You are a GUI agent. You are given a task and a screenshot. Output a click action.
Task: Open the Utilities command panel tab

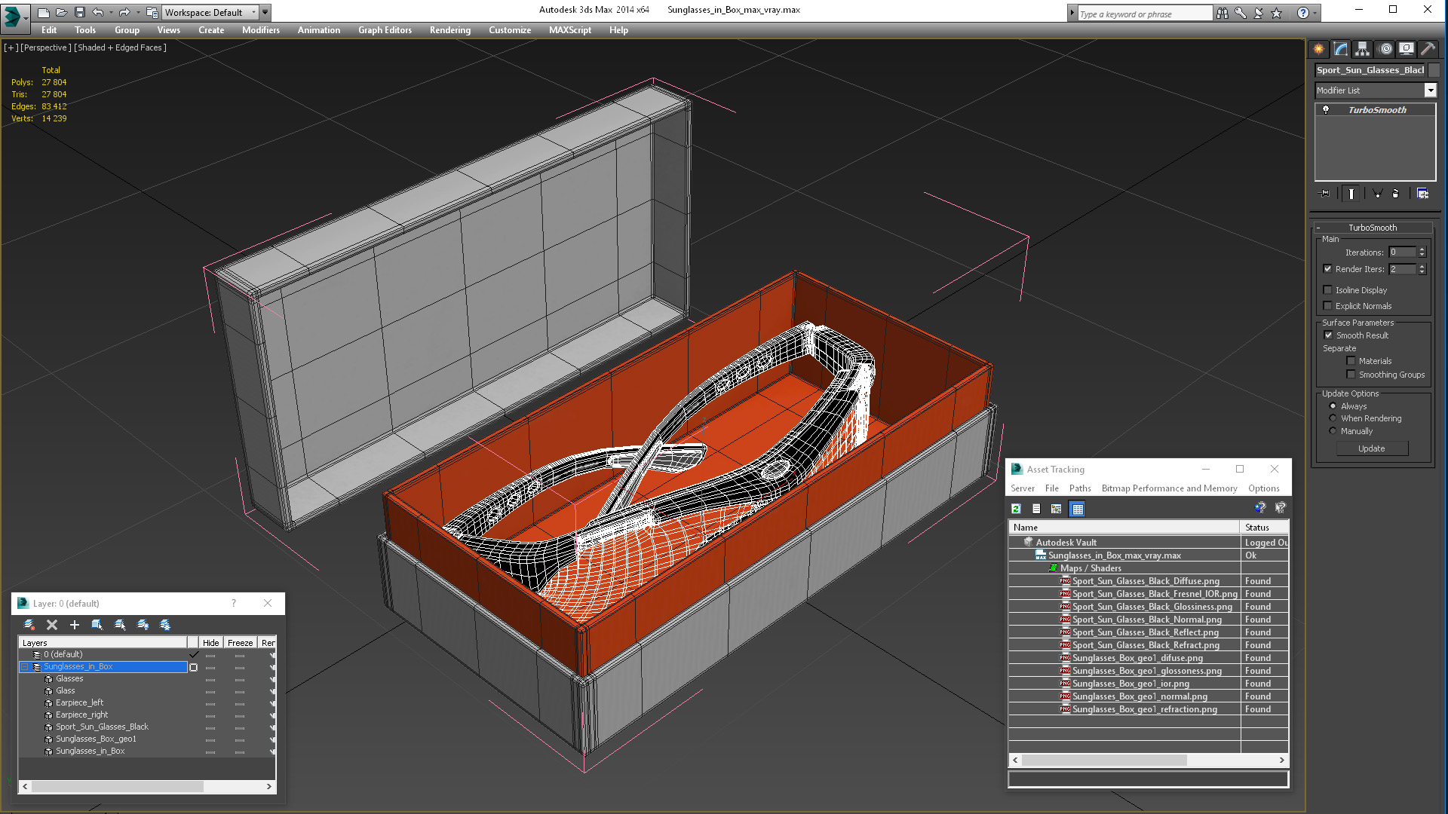coord(1428,49)
